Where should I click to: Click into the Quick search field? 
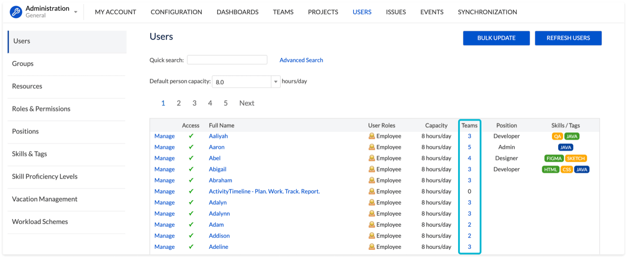pyautogui.click(x=227, y=60)
